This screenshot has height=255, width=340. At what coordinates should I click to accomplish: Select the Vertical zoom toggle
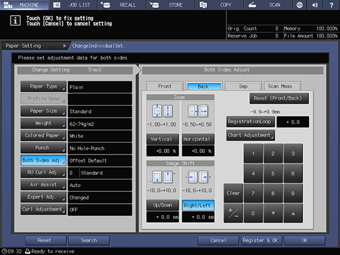point(162,139)
